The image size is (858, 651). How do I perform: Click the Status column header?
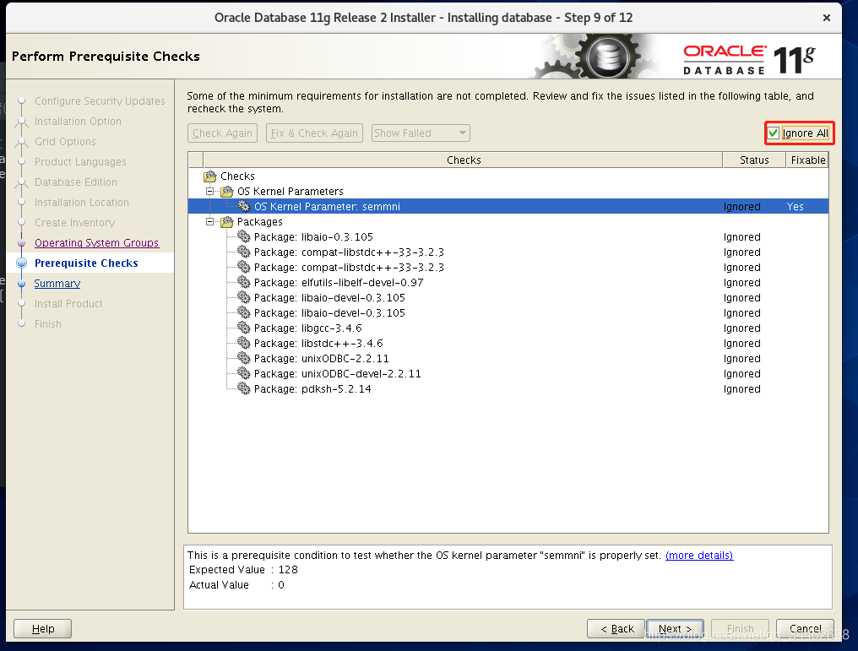[x=754, y=160]
